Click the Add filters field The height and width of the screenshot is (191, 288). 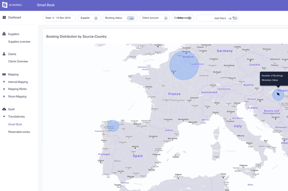211,18
